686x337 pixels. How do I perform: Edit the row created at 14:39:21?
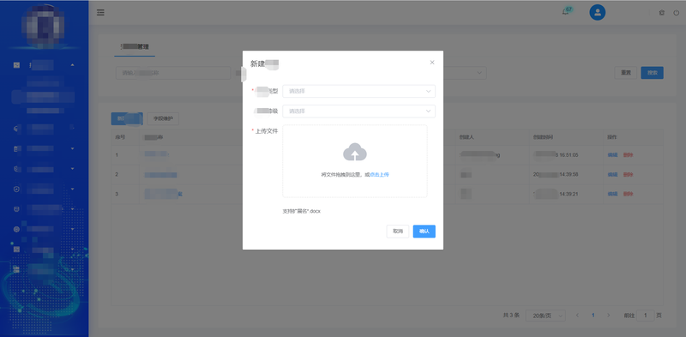[612, 194]
